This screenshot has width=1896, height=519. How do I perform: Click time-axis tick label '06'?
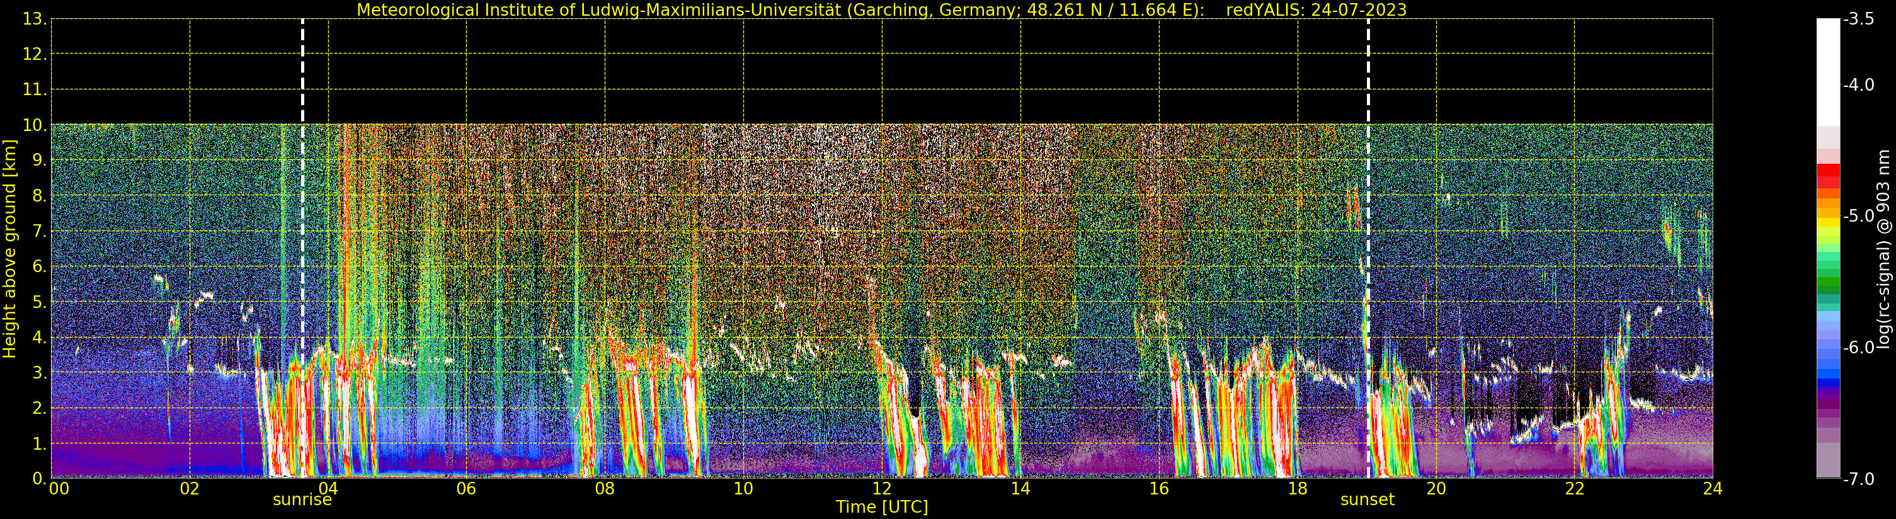(x=467, y=489)
